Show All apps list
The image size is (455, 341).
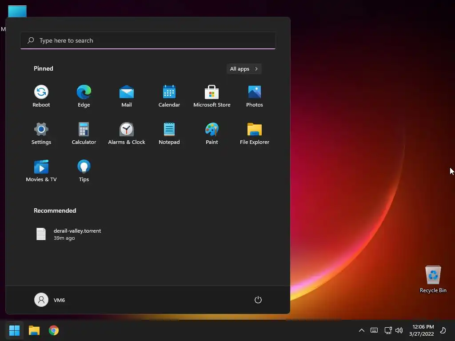click(244, 69)
